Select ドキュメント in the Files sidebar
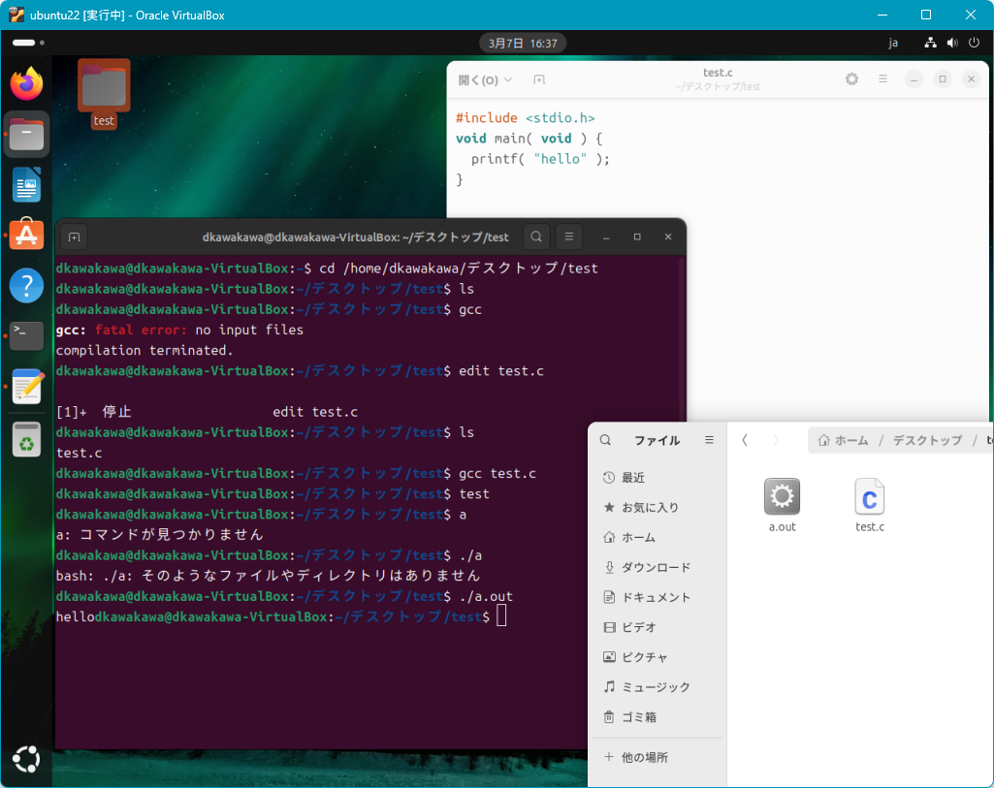The image size is (994, 788). [656, 598]
